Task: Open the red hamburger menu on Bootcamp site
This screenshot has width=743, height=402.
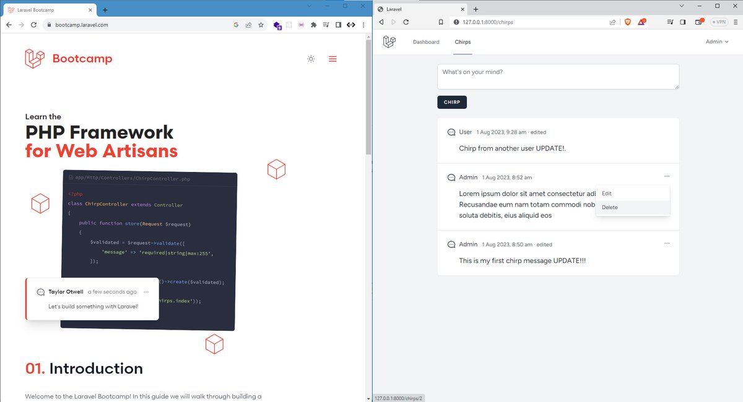Action: (332, 59)
